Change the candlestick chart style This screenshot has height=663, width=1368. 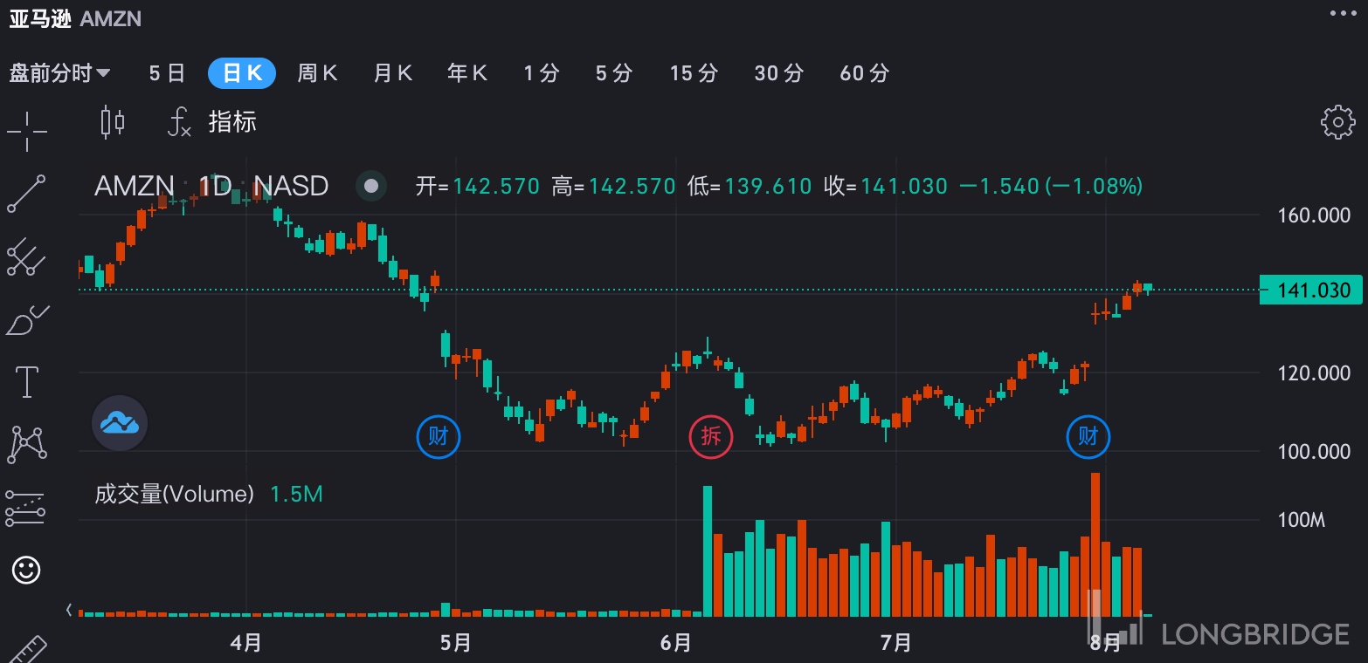pyautogui.click(x=112, y=122)
